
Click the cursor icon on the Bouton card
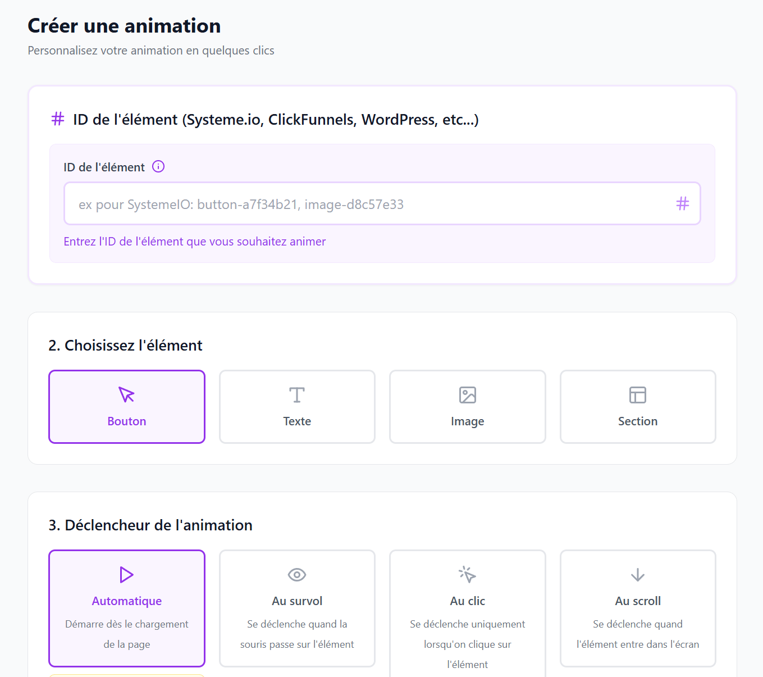point(126,395)
